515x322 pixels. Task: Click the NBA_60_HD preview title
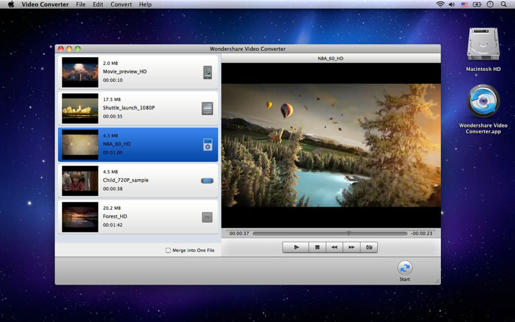(330, 59)
